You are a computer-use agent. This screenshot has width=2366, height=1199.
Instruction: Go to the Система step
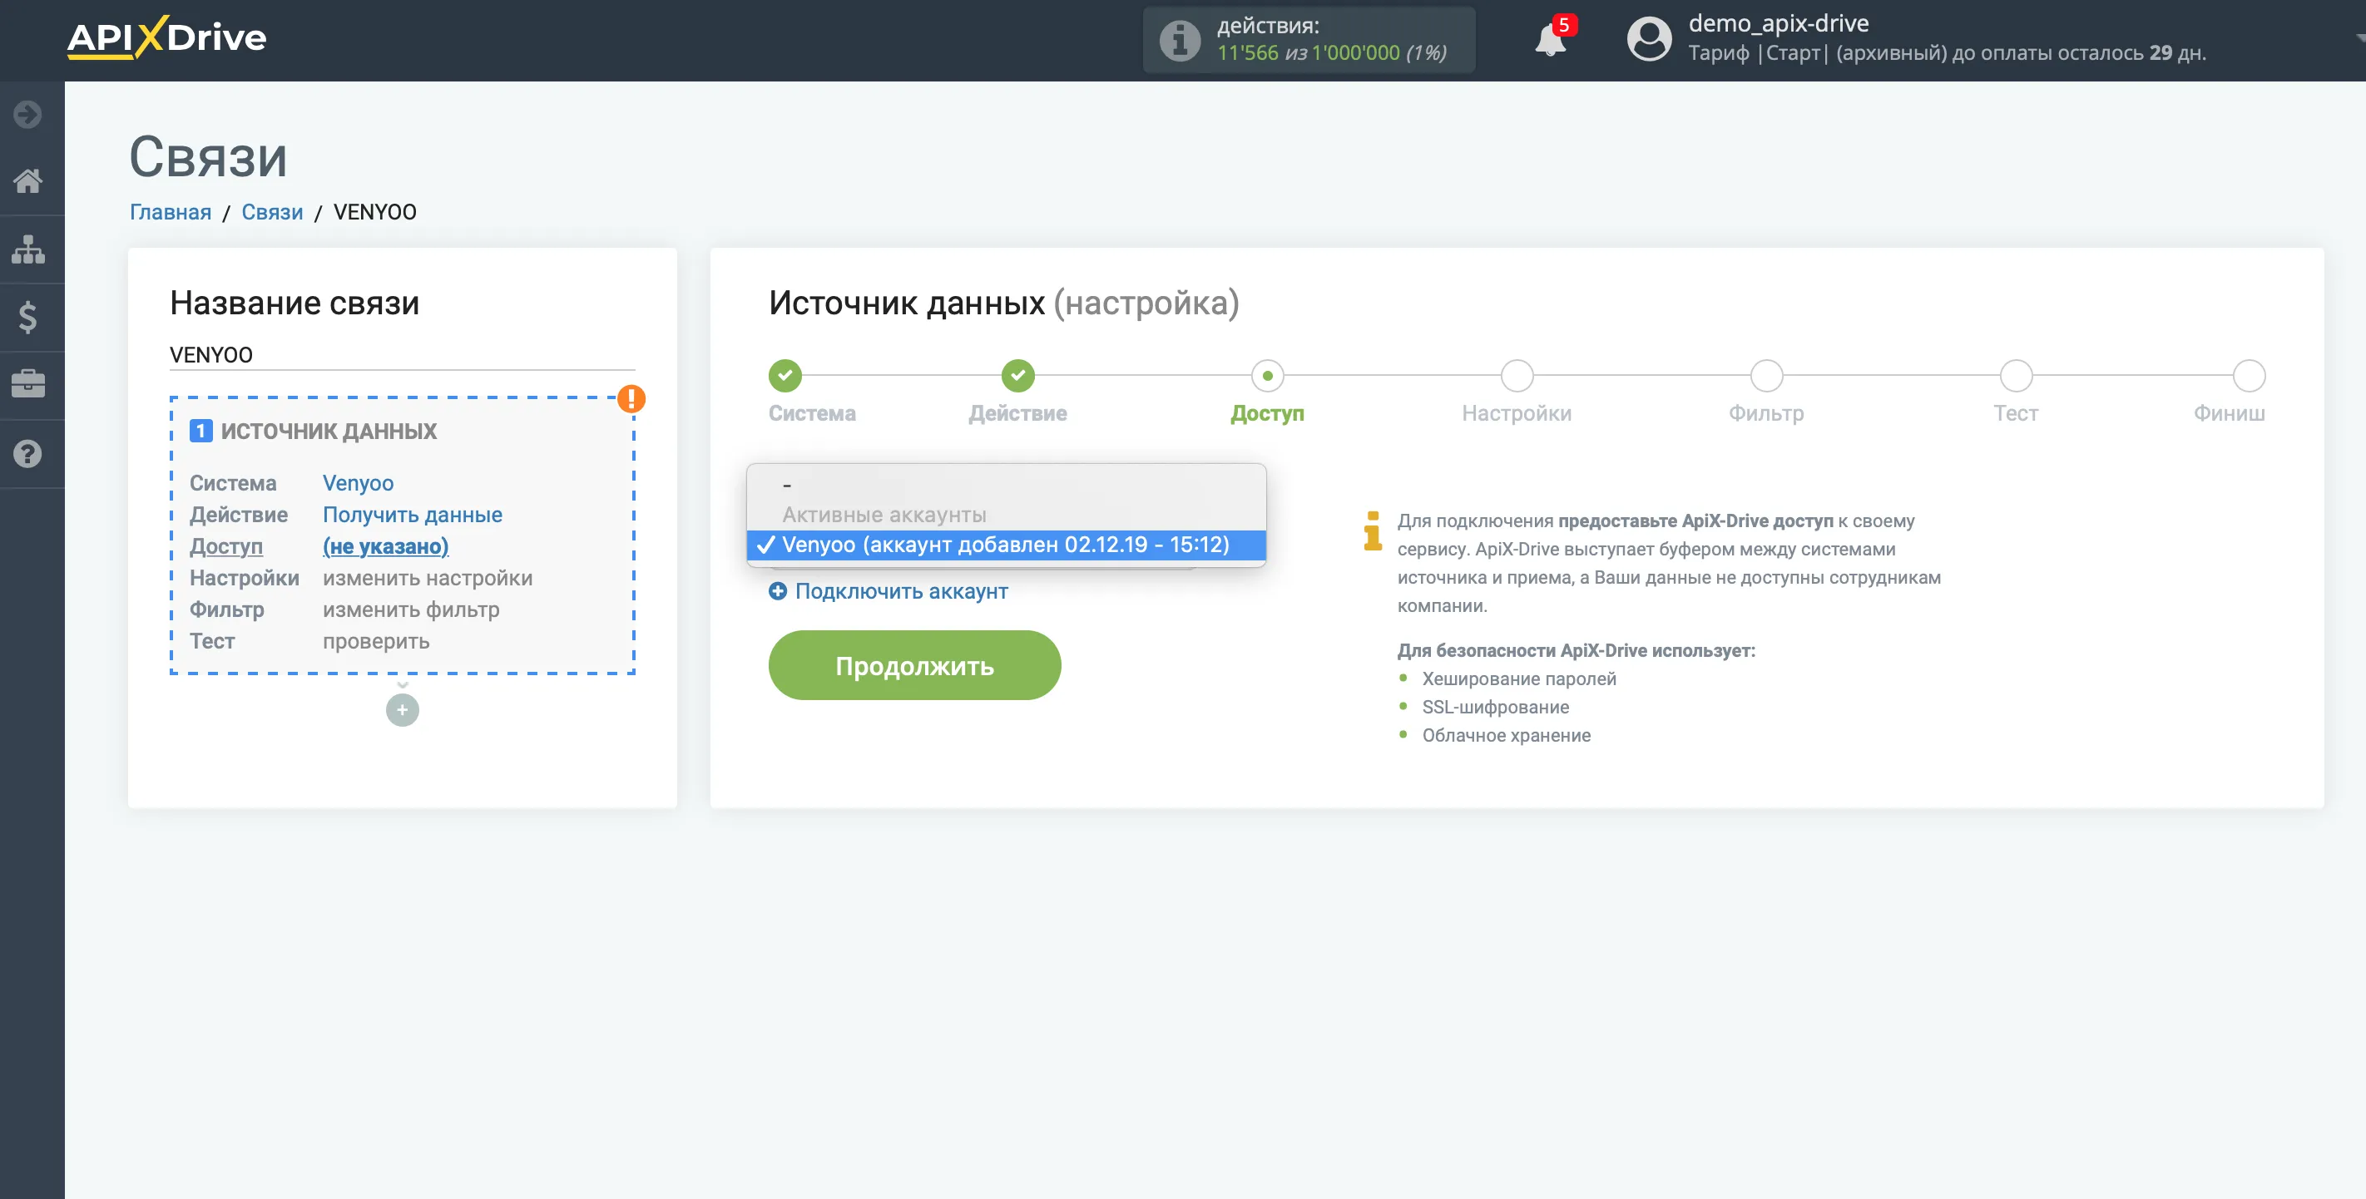(x=785, y=374)
